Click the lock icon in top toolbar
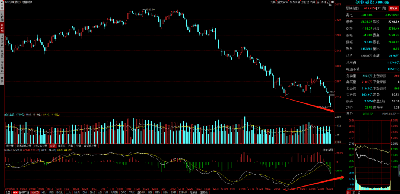This screenshot has width=400, height=194. click(x=329, y=2)
